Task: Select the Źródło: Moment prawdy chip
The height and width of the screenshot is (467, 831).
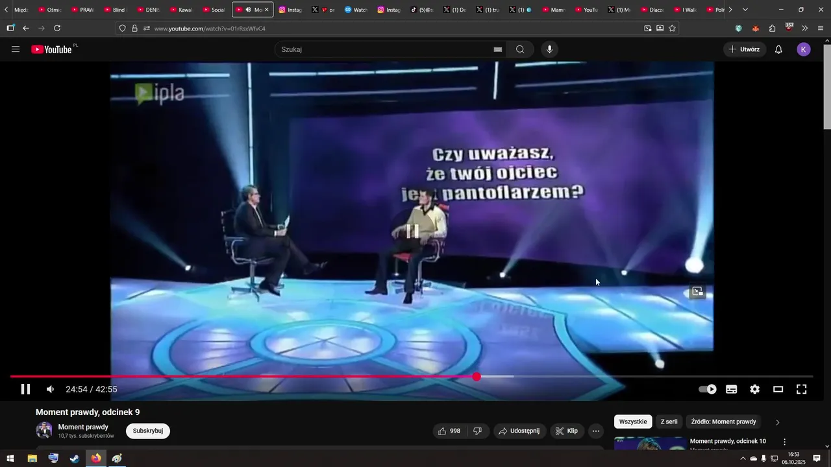Action: pyautogui.click(x=724, y=422)
